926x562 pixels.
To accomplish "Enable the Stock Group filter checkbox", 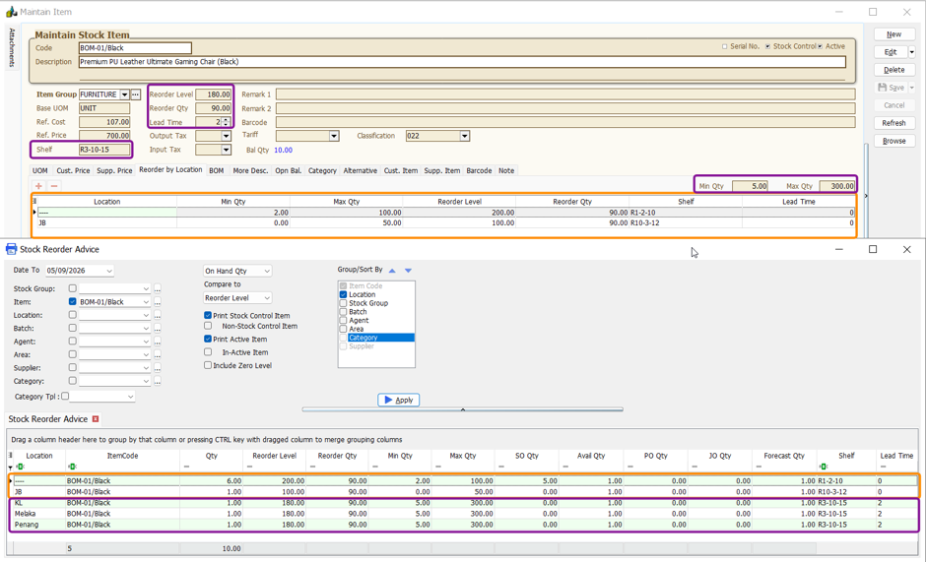I will pos(73,288).
